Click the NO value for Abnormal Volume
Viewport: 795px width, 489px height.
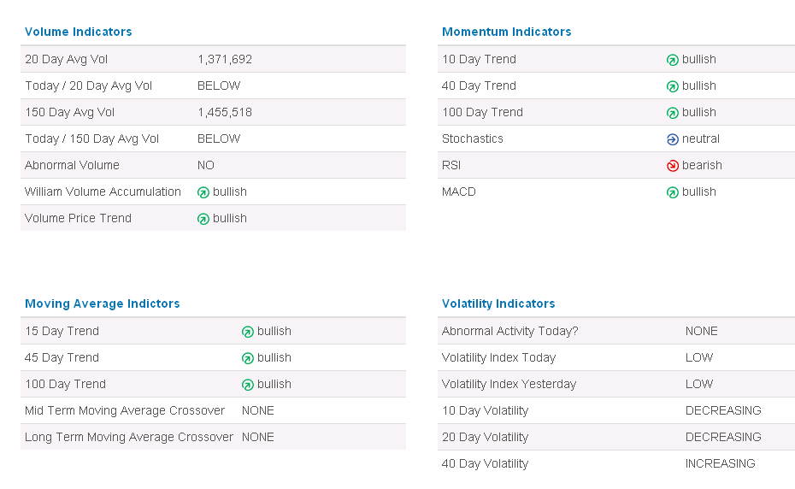206,165
